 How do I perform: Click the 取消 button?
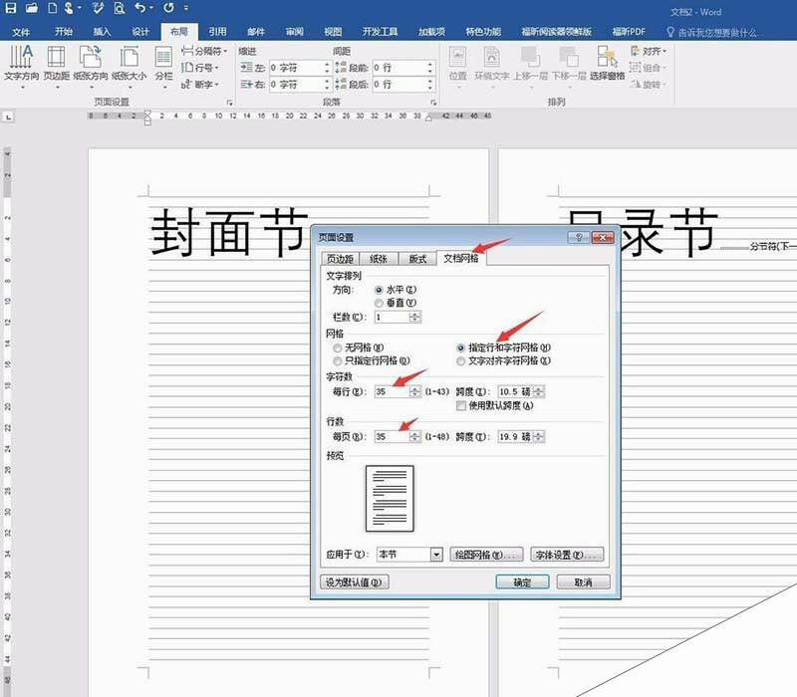[583, 582]
